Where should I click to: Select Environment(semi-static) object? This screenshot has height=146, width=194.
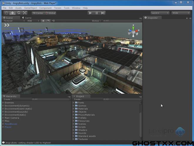18,109
